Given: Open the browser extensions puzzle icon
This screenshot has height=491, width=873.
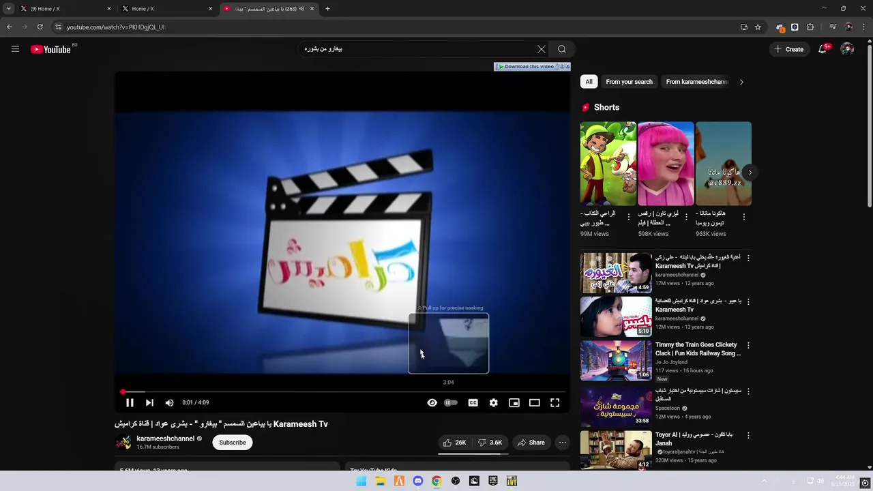Looking at the screenshot, I should click(810, 27).
